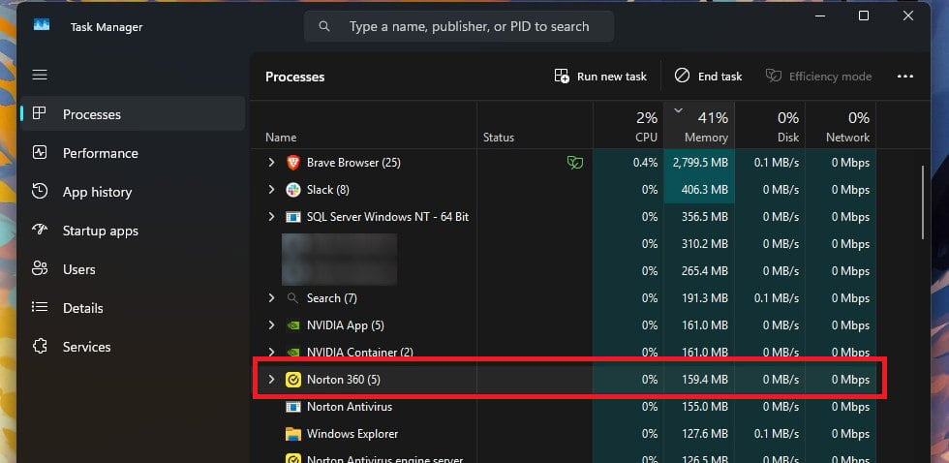The image size is (949, 463).
Task: Sort by the Name column header
Action: pyautogui.click(x=364, y=125)
